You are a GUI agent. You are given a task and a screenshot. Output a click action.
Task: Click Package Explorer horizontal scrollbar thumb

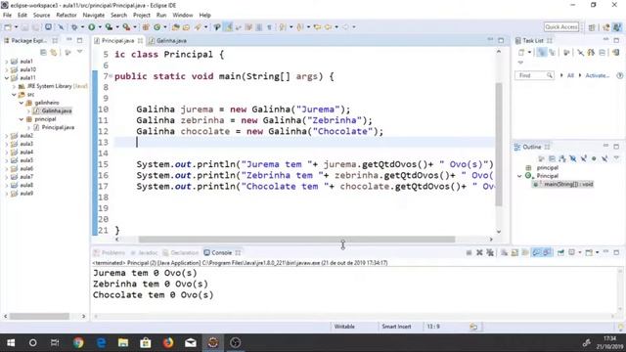[x=39, y=316]
